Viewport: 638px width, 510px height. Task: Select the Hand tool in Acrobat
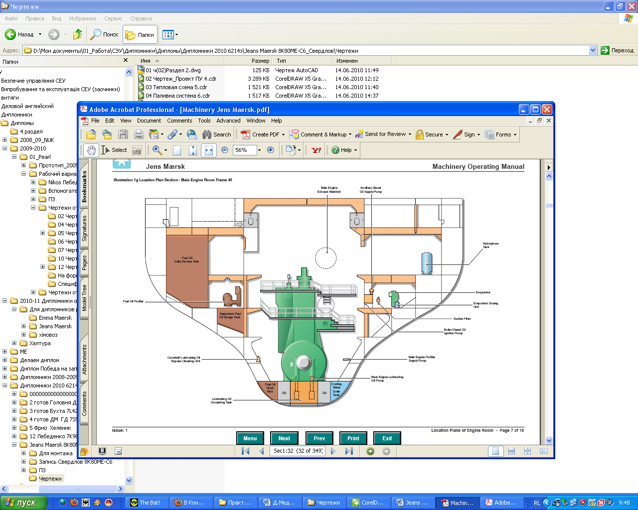coord(91,150)
